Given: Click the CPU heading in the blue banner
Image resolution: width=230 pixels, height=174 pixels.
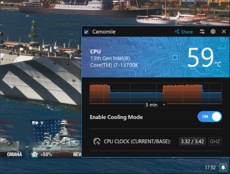Looking at the screenshot, I should pos(95,51).
